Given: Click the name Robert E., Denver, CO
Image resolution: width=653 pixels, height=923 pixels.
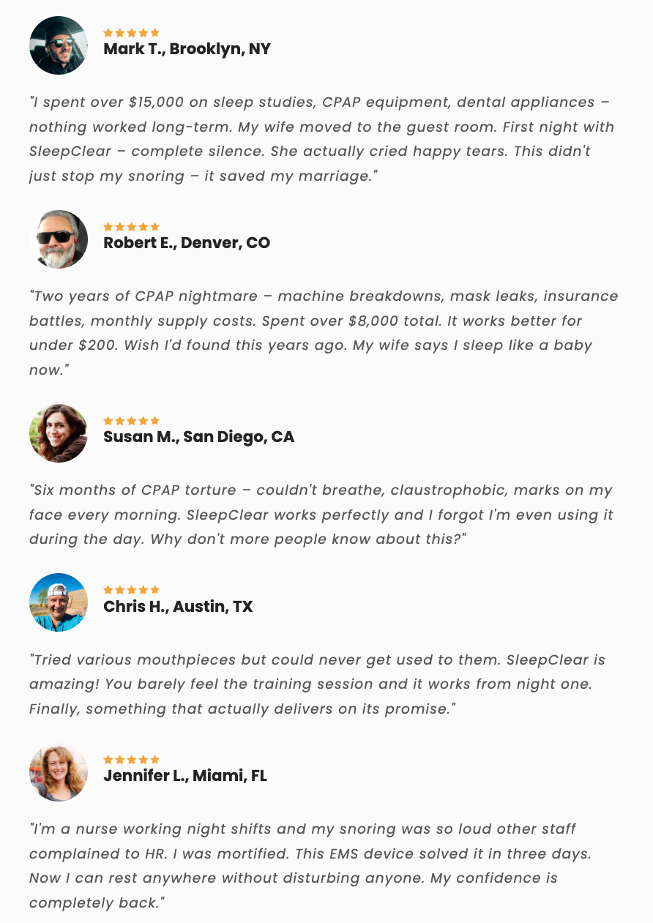Looking at the screenshot, I should [187, 243].
